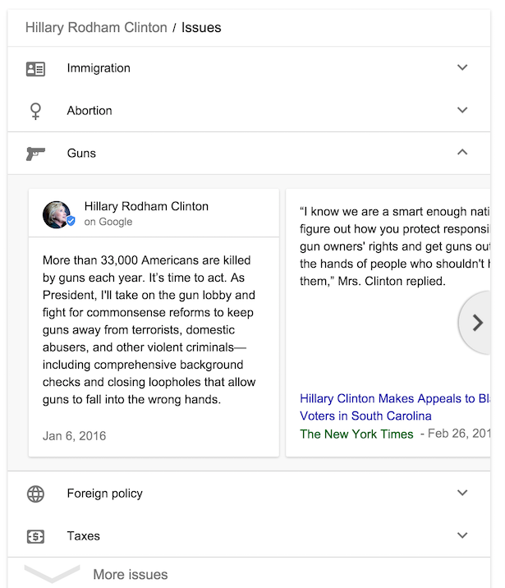
Task: Click the blue verified badge on profile
Action: (x=71, y=222)
